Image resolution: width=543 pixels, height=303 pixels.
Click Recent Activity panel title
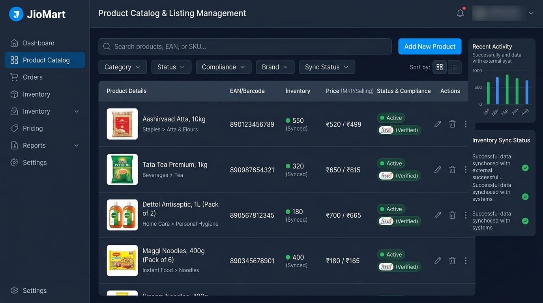point(492,47)
